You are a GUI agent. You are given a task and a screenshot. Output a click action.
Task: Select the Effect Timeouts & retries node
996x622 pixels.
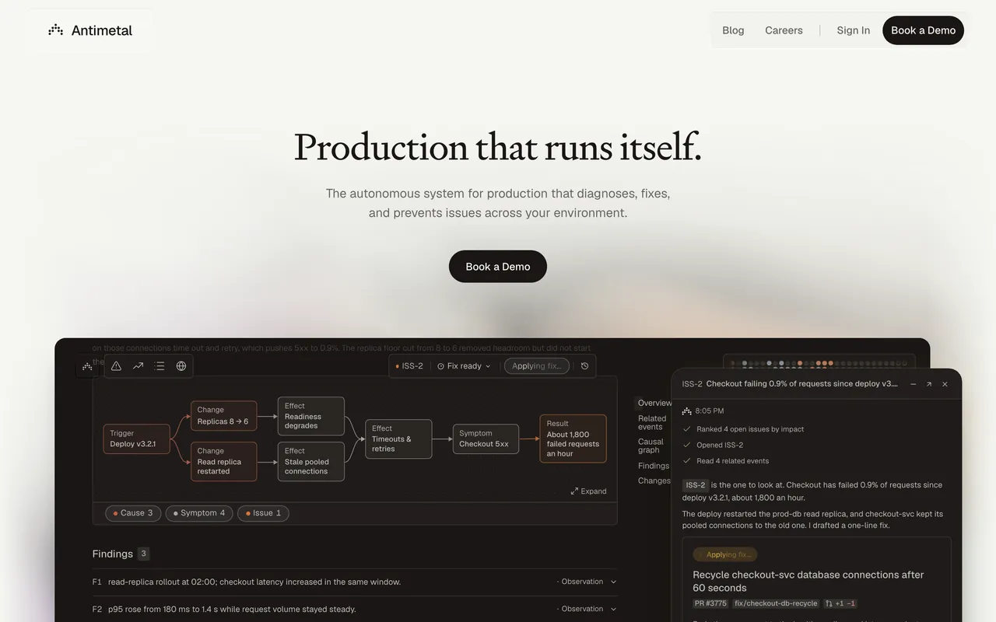(x=398, y=439)
